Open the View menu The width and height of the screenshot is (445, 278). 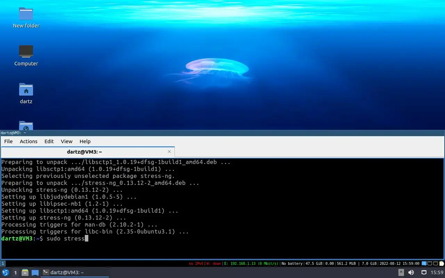(67, 141)
